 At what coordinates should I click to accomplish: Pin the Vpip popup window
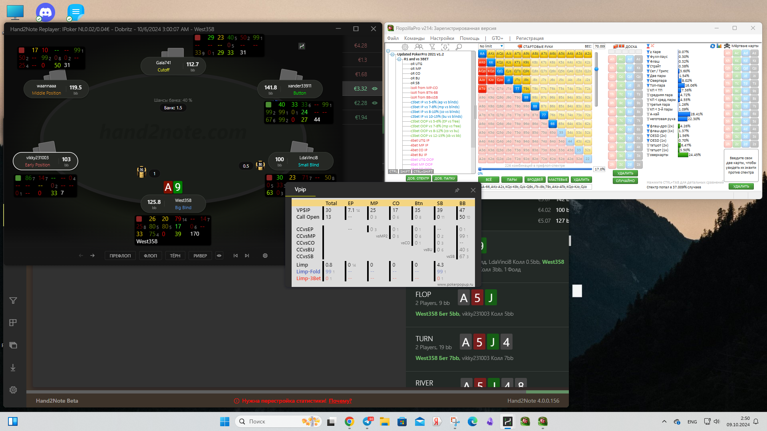[x=457, y=190]
